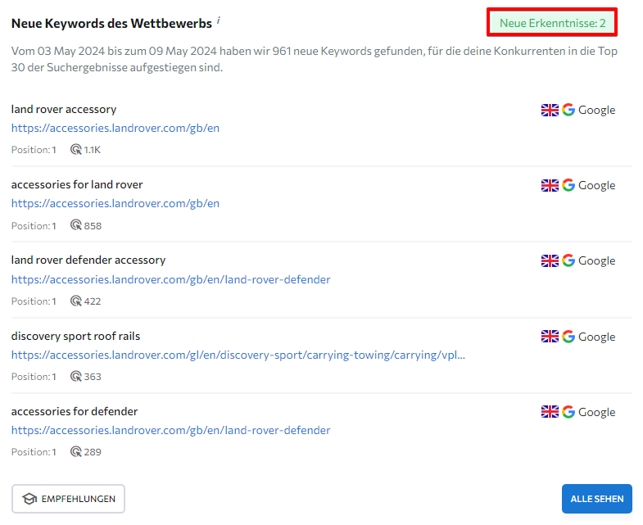Click search volume icon next to 422

tap(76, 301)
